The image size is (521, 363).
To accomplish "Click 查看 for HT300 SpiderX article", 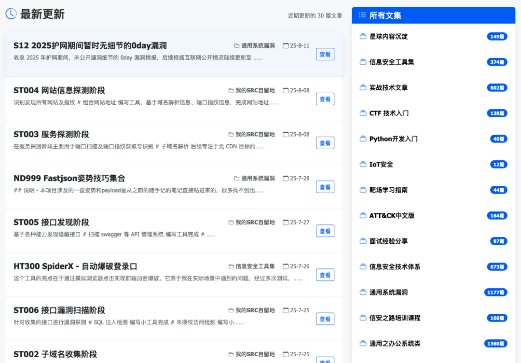I will point(325,275).
